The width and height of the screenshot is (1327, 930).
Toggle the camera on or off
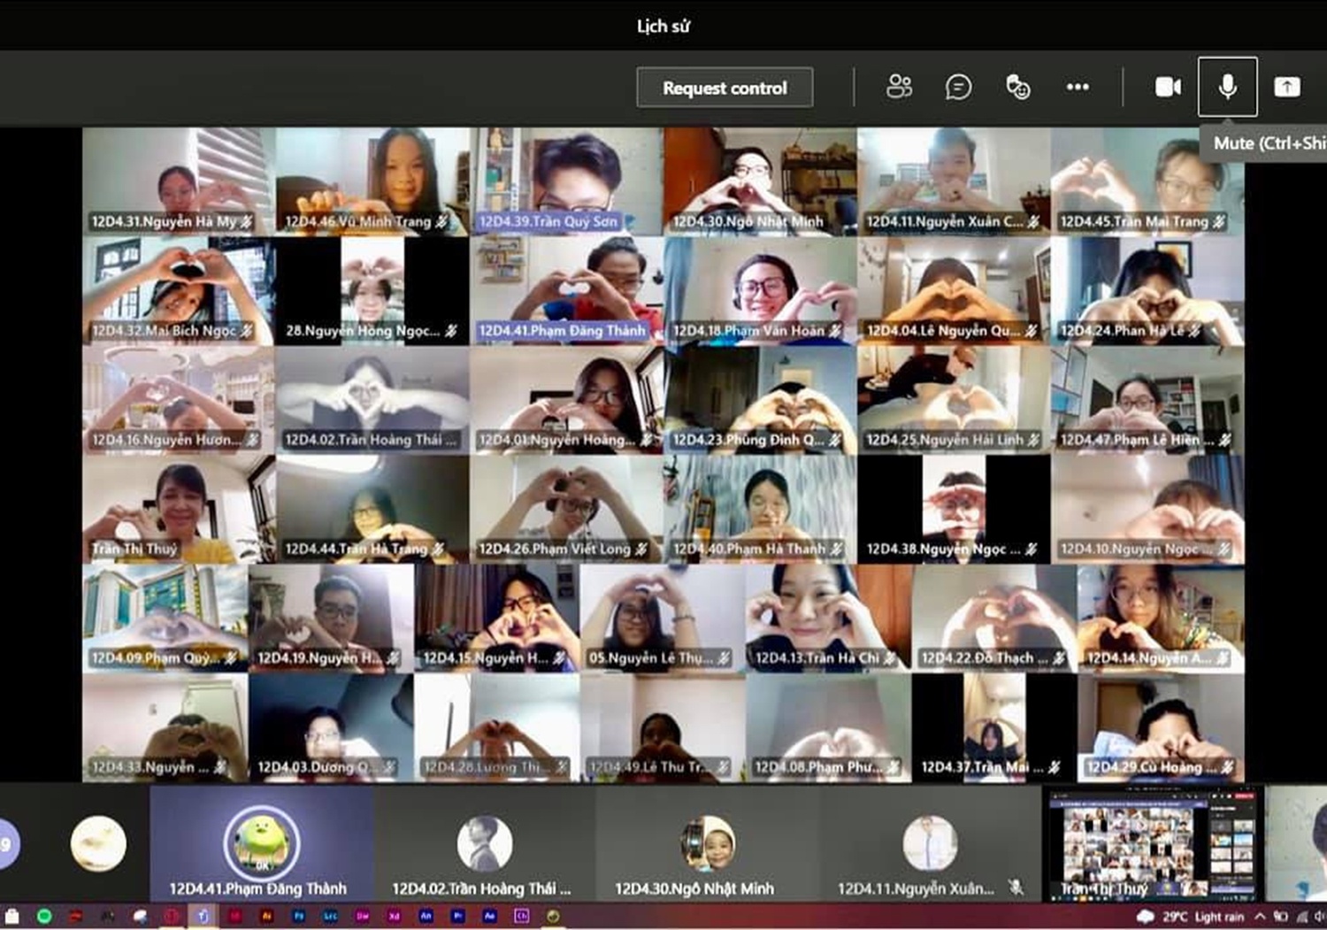1168,87
